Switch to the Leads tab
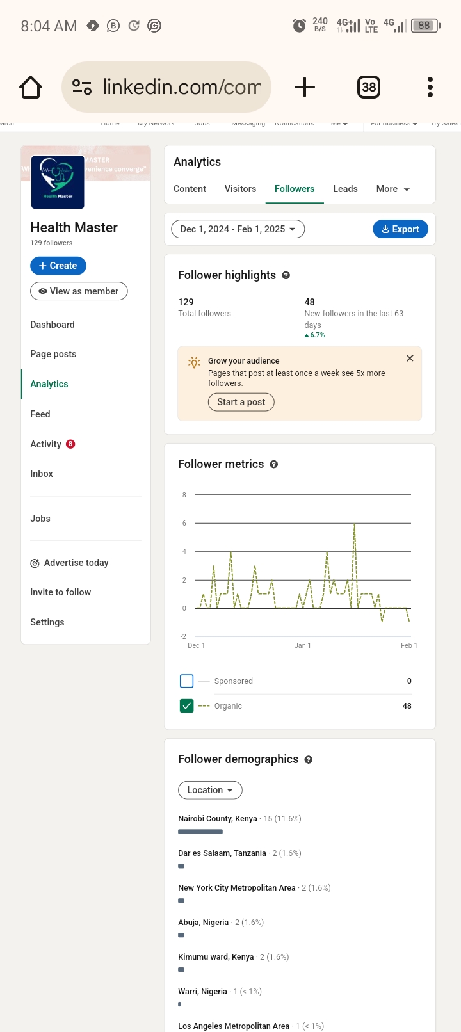The width and height of the screenshot is (461, 1032). pos(345,189)
